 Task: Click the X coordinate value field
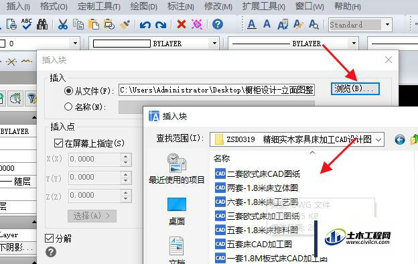pyautogui.click(x=94, y=159)
